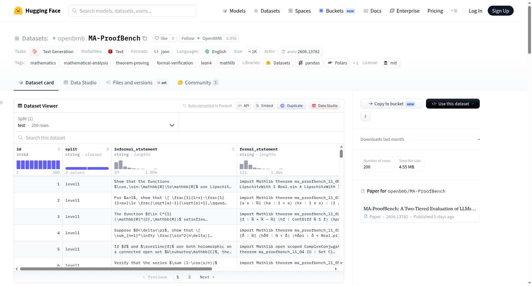Click the Polars library tag
Screen dimensions: 532x286
tap(337, 63)
